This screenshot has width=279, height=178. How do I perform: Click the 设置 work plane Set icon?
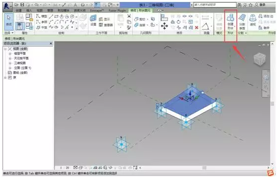pos(93,20)
